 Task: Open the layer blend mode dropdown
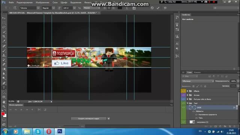pos(198,81)
